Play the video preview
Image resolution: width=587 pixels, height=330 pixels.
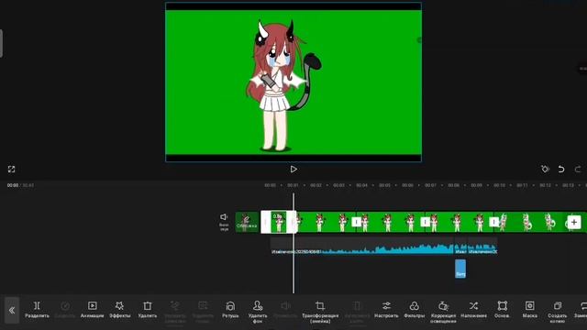tap(293, 169)
